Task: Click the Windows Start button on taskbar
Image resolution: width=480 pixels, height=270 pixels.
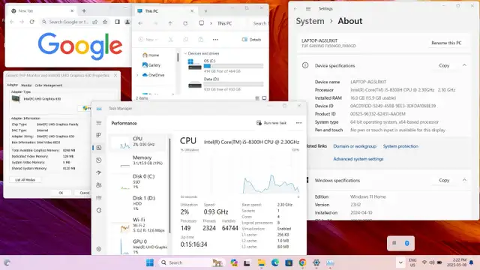Action: pos(150,262)
